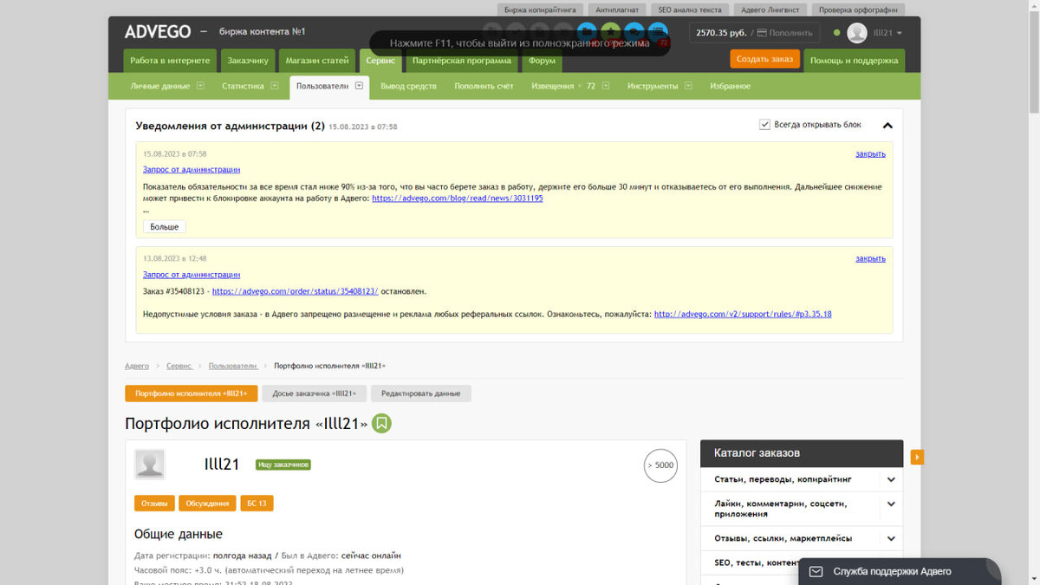Expand 'Лайки, комментарии, соцсети' category chevron
The height and width of the screenshot is (585, 1040).
(891, 504)
